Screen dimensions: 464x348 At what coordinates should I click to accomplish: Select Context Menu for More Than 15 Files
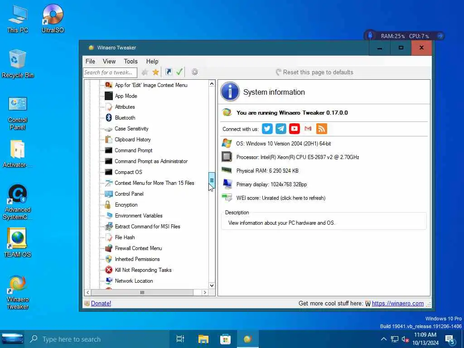point(155,183)
